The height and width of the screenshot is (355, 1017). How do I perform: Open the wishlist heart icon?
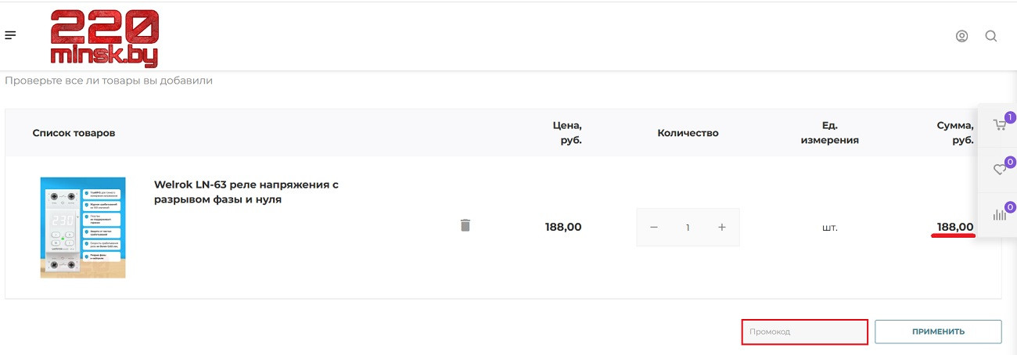999,170
